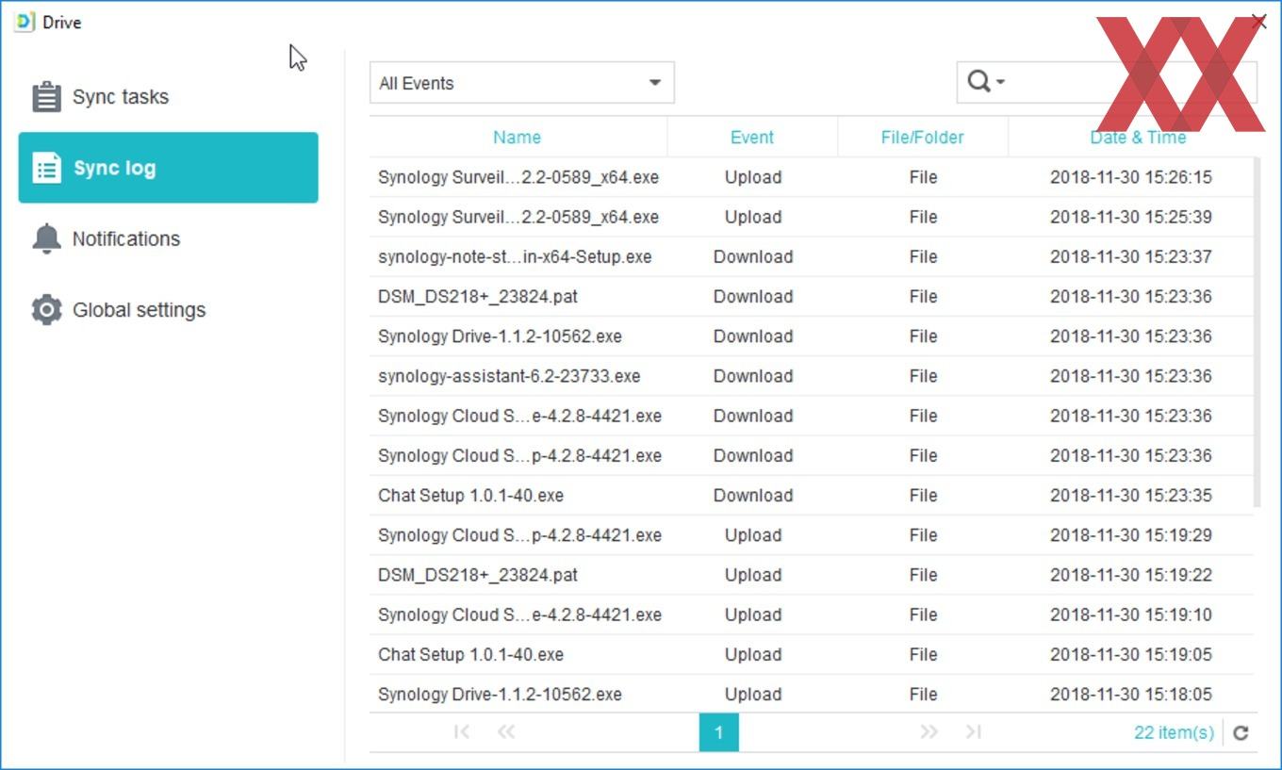Image resolution: width=1282 pixels, height=770 pixels.
Task: Click the Sync tasks clipboard icon
Action: pos(46,97)
